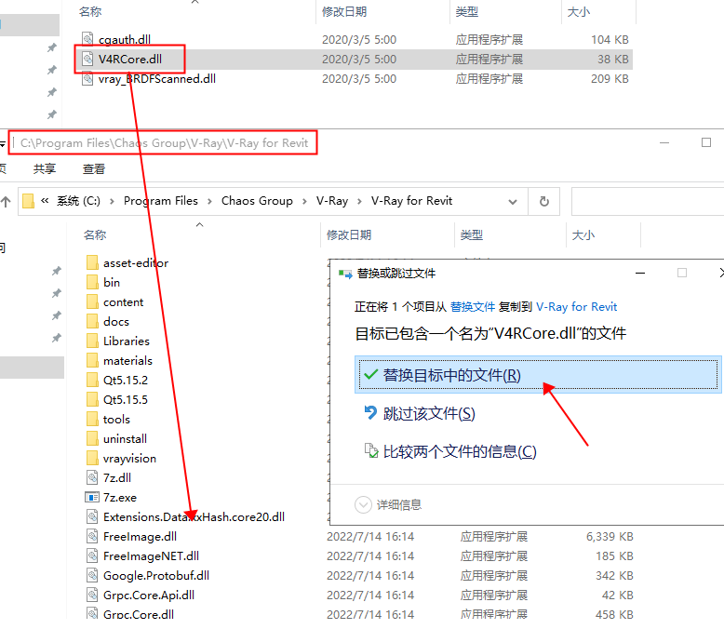
Task: Open the vrayvision folder icon
Action: (x=92, y=458)
